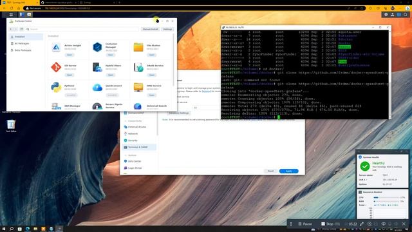The image size is (412, 232).
Task: Click the Package Center search field
Action: 82,29
